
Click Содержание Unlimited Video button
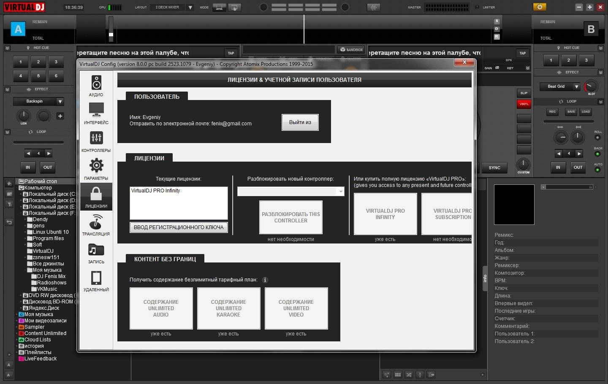point(296,308)
